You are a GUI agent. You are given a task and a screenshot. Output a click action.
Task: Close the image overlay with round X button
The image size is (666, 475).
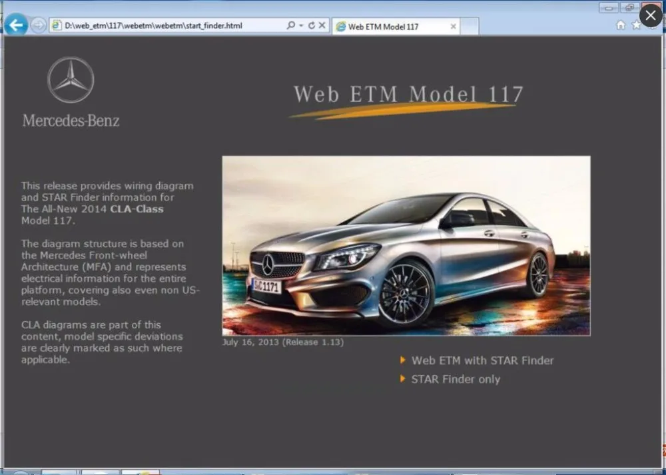point(650,16)
